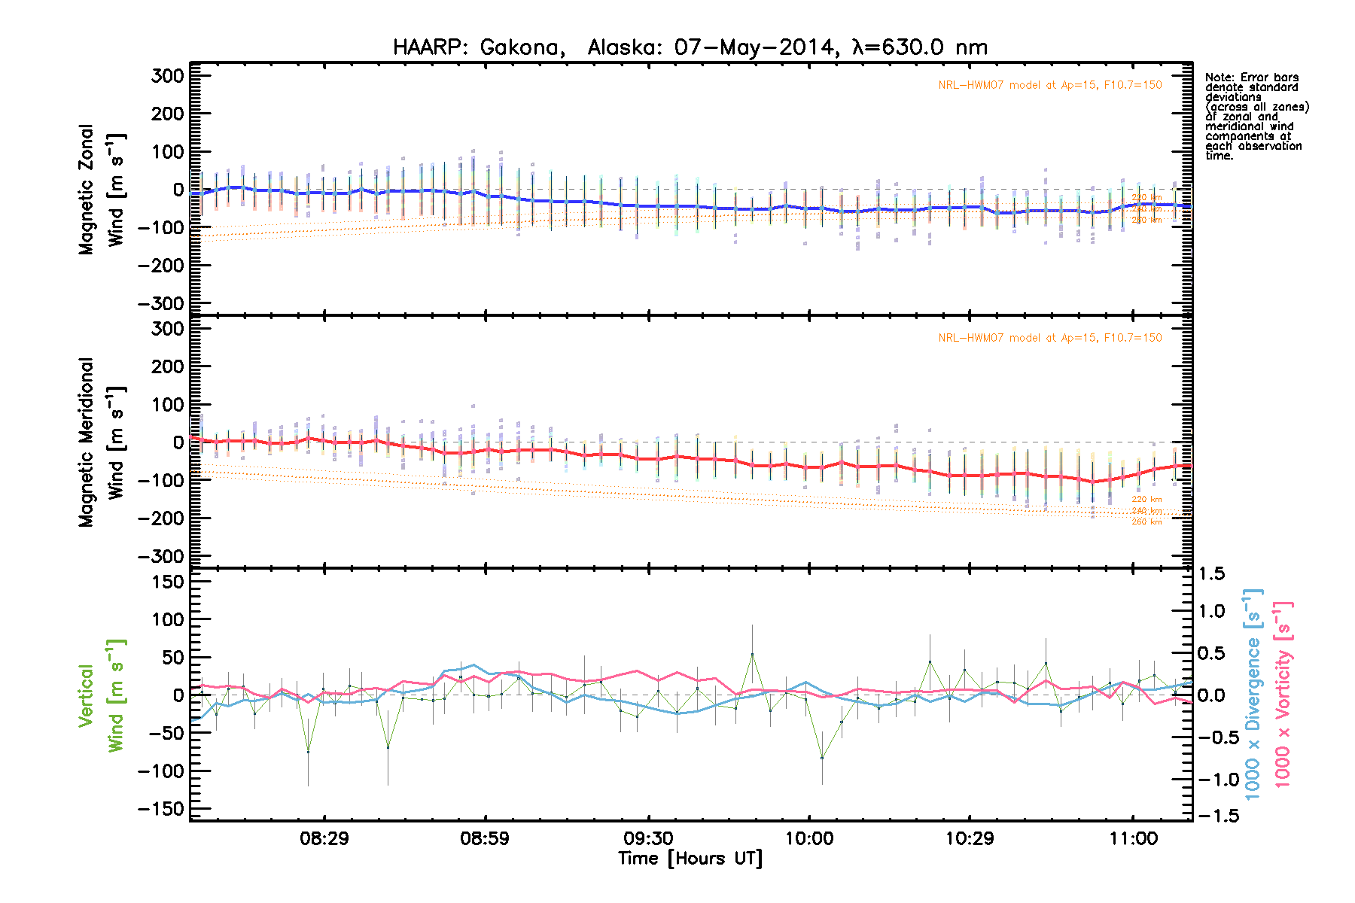The height and width of the screenshot is (903, 1355).
Task: Click the -150 tick on vertical wind axis
Action: [161, 809]
